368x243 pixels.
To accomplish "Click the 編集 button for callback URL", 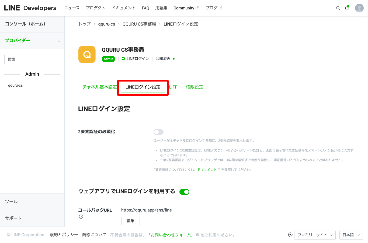I will [x=130, y=221].
